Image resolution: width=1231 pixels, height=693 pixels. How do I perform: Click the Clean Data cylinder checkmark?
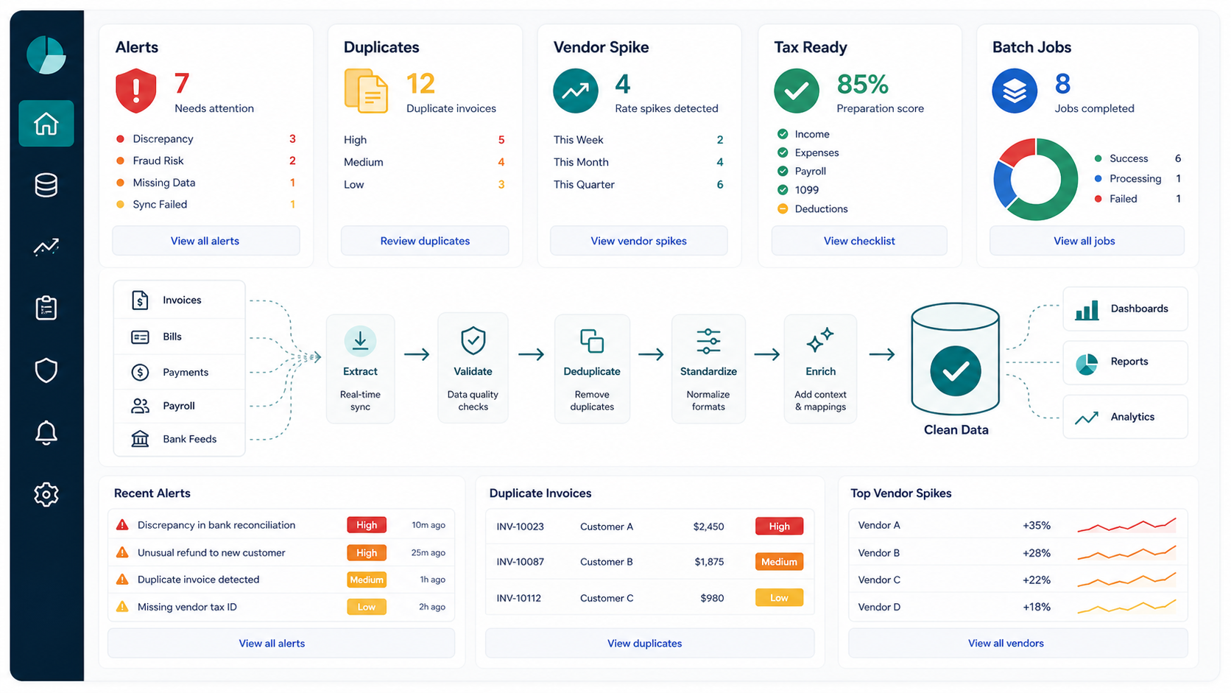pos(956,370)
